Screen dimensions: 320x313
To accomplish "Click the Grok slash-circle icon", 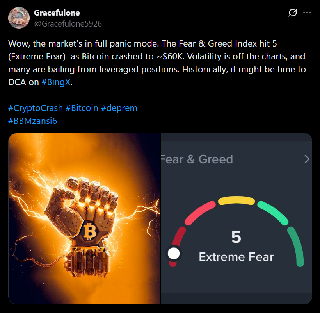I will [x=292, y=13].
